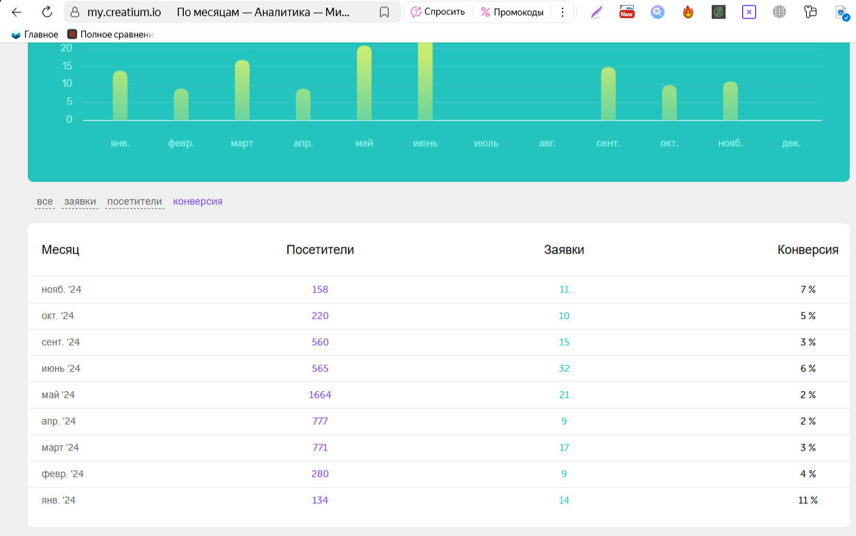This screenshot has width=856, height=536.
Task: Click requests value 21 for май
Action: pyautogui.click(x=564, y=395)
